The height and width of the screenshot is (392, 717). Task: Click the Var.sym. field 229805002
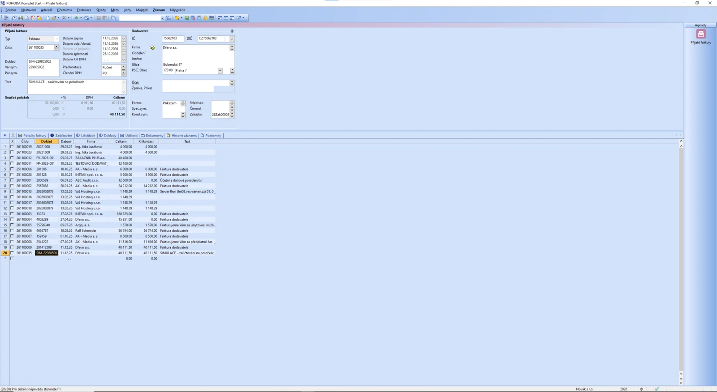(43, 67)
